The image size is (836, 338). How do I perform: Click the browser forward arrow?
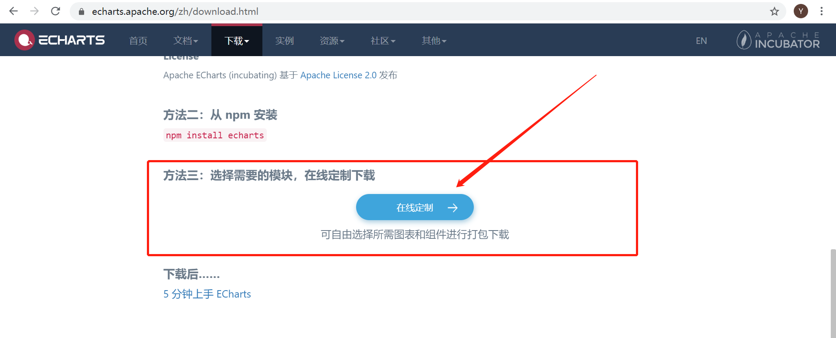34,11
